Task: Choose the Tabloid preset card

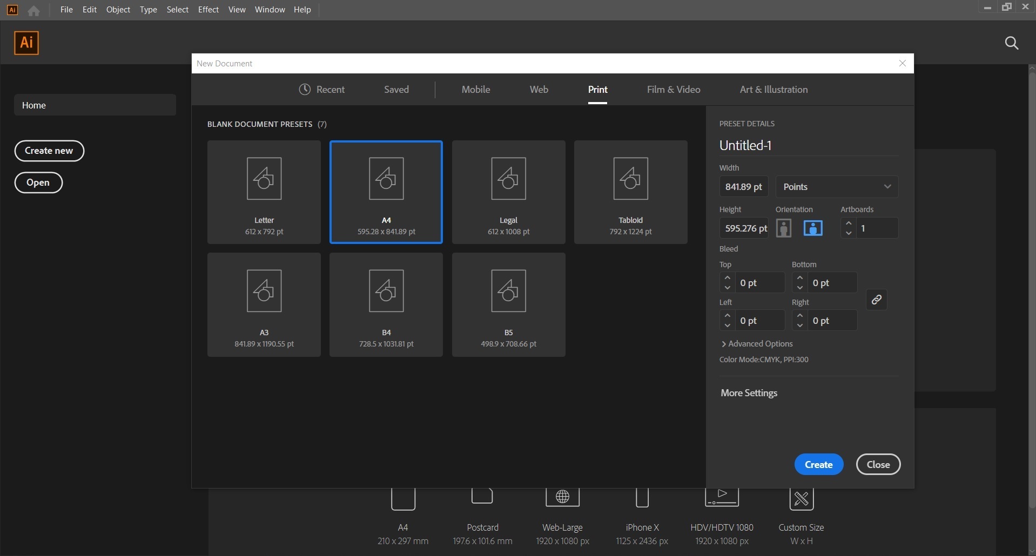Action: pos(630,192)
